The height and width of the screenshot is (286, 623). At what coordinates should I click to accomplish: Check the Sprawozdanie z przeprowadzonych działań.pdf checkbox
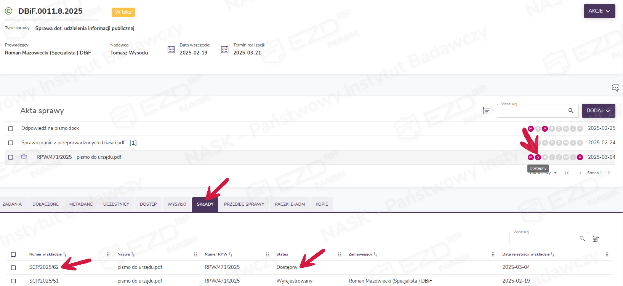pyautogui.click(x=11, y=143)
